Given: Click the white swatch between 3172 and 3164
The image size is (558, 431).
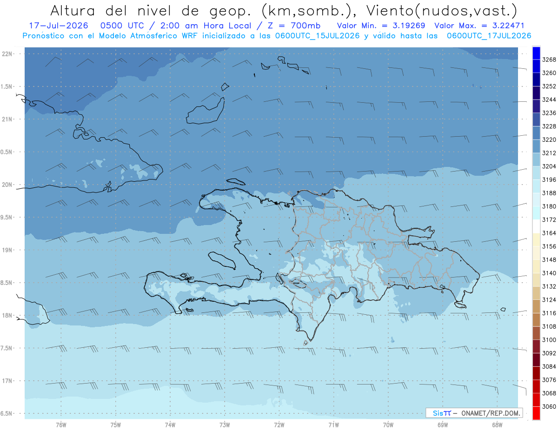Looking at the screenshot, I should (x=536, y=226).
